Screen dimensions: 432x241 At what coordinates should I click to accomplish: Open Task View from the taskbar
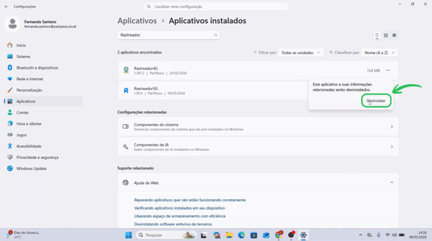click(204, 235)
